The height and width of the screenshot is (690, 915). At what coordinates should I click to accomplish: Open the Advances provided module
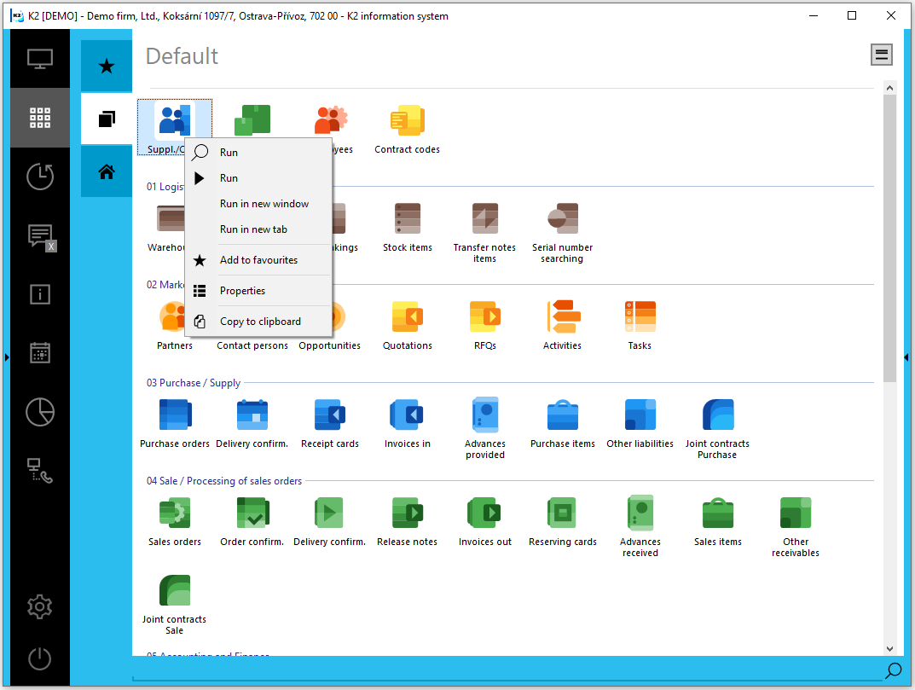[x=485, y=428]
